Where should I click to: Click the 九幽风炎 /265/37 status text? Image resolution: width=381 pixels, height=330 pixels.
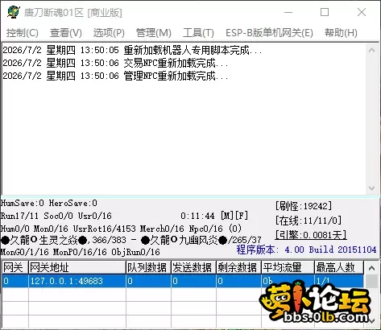[x=201, y=240]
